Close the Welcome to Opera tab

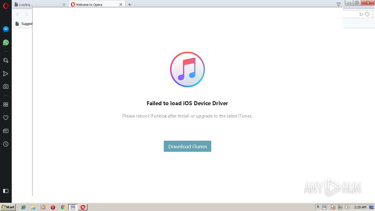(121, 4)
